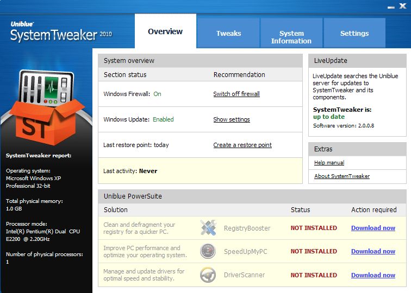Image resolution: width=411 pixels, height=293 pixels.
Task: Click the SystemTweaker orange box logo
Action: coord(47,107)
